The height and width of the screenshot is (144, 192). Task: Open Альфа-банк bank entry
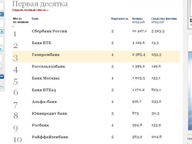coord(44,102)
